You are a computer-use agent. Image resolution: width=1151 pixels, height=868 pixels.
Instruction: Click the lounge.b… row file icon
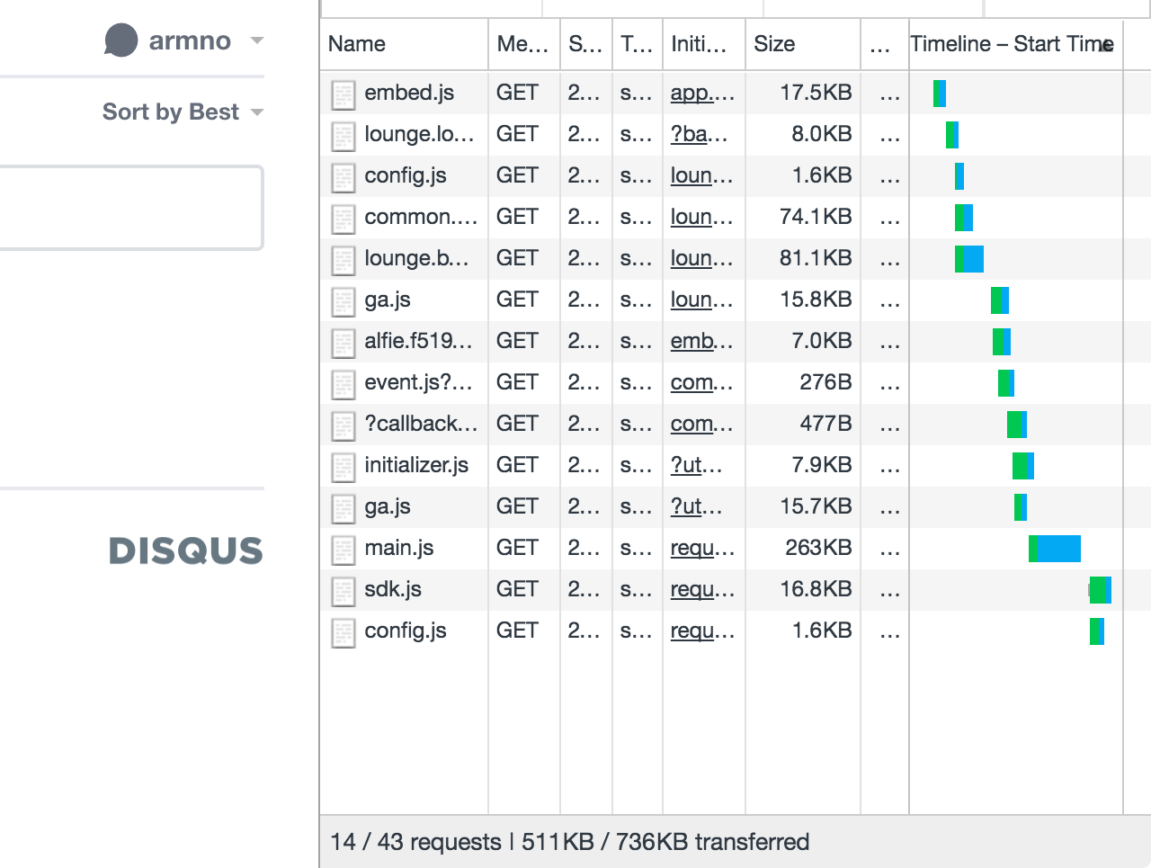tap(344, 260)
